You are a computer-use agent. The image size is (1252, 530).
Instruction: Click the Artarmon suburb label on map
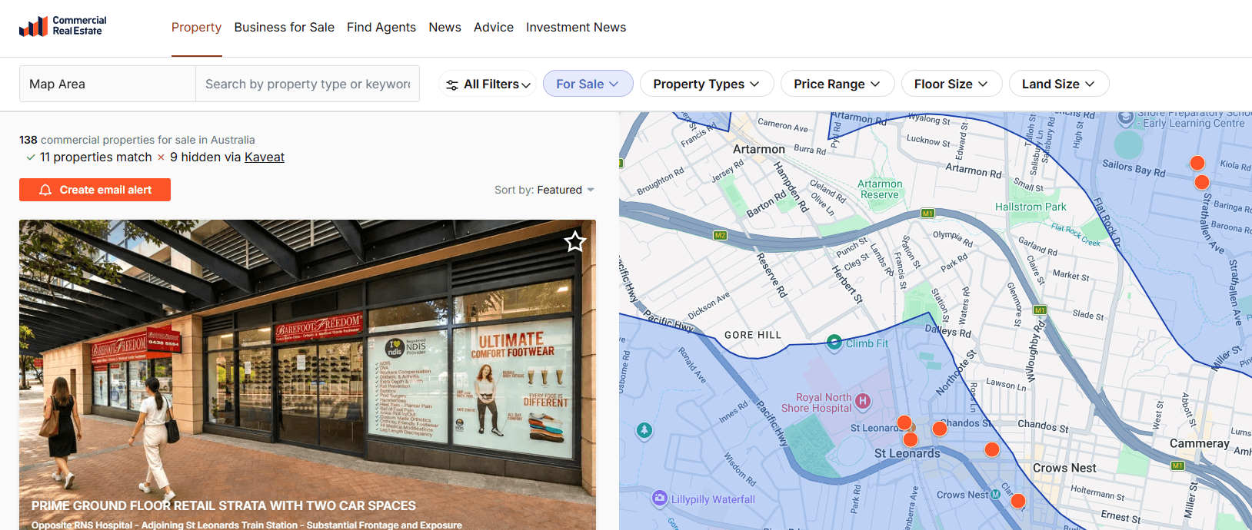click(x=759, y=149)
